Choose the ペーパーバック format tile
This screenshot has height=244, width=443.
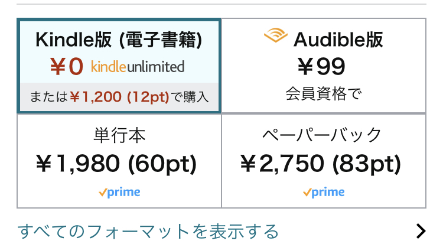click(x=324, y=161)
